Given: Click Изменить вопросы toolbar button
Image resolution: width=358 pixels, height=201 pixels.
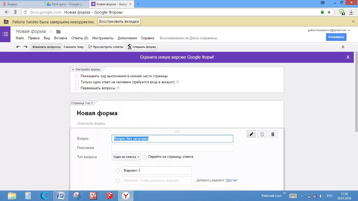Looking at the screenshot, I should click(46, 47).
